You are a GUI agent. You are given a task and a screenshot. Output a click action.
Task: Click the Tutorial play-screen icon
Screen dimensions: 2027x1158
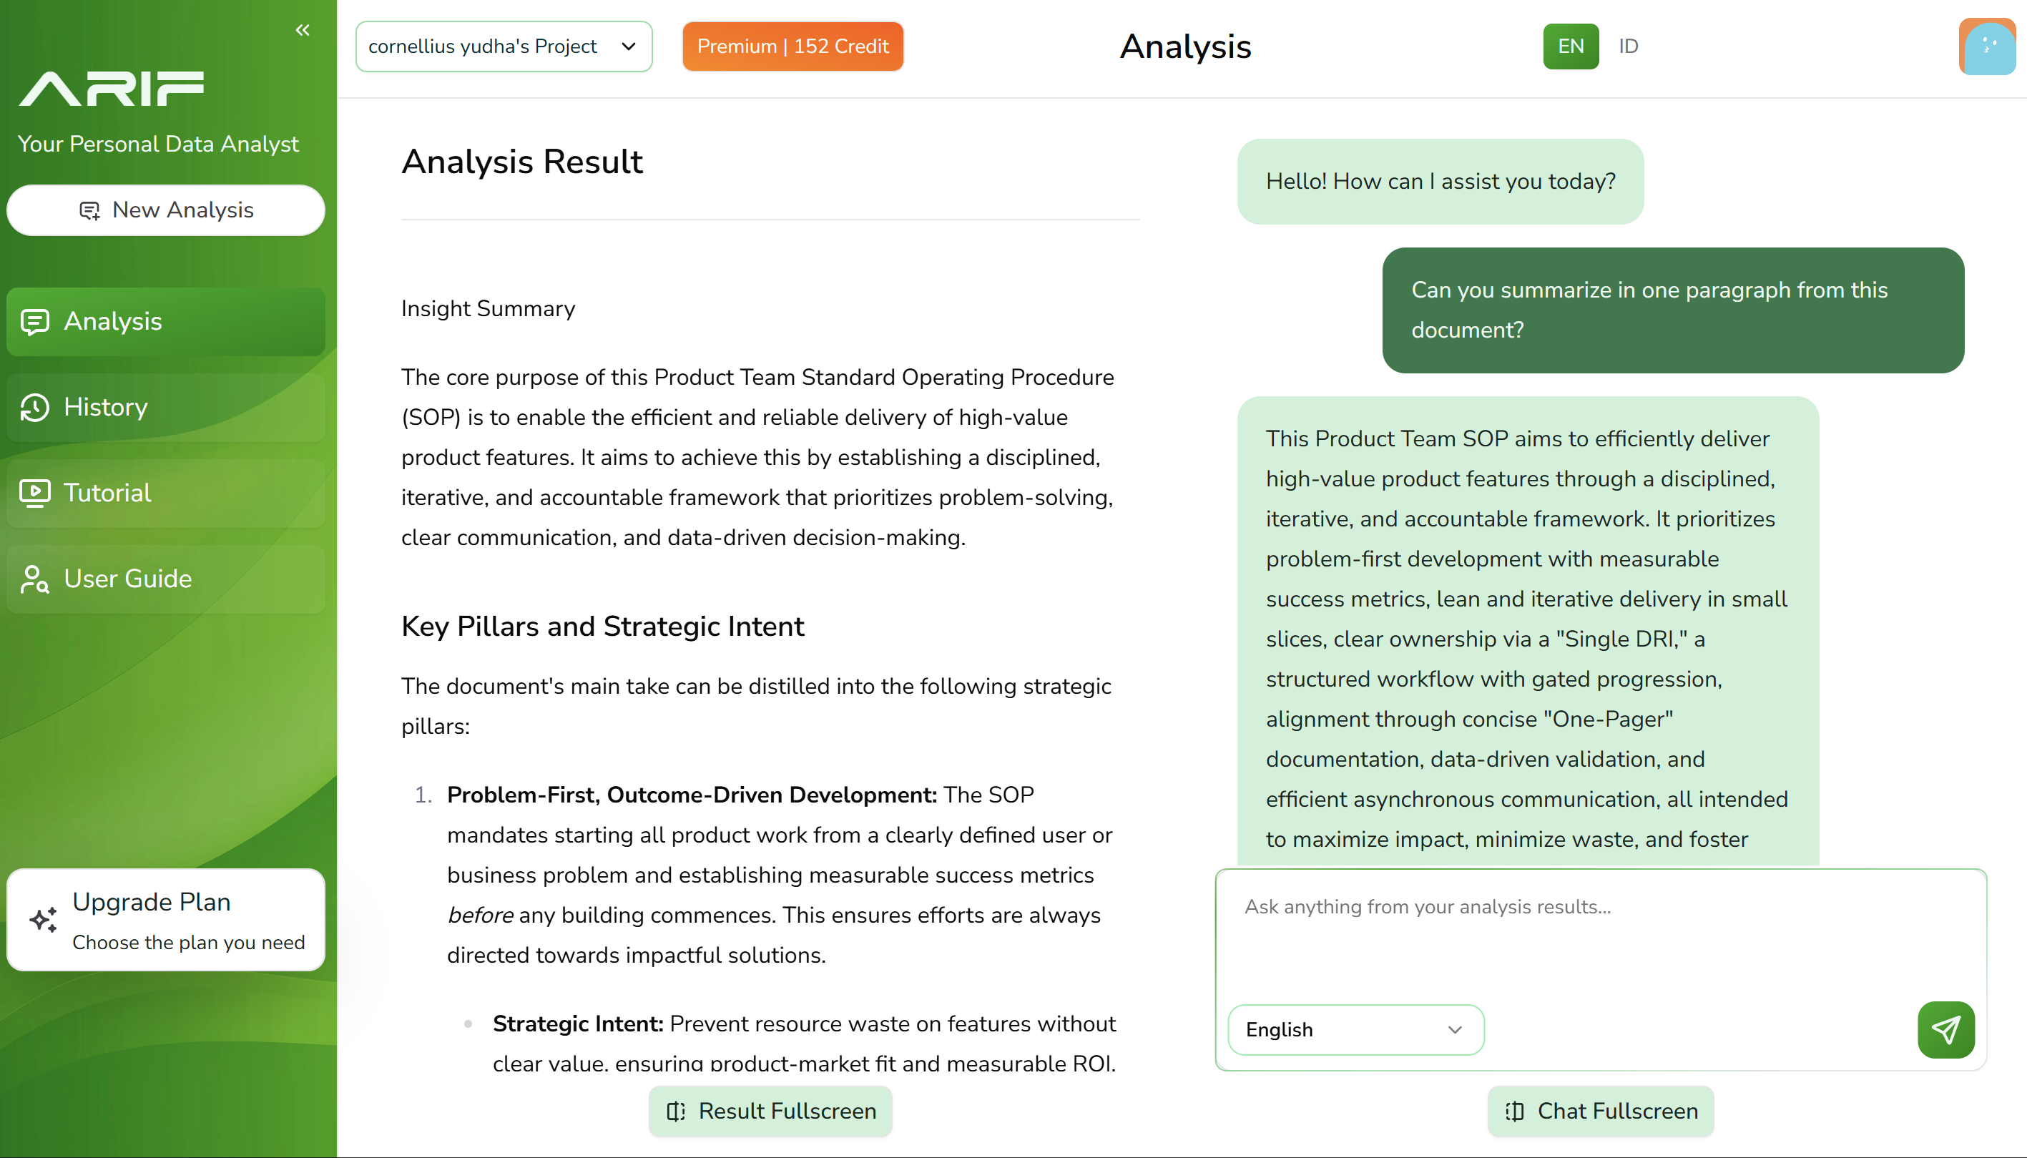(x=35, y=493)
